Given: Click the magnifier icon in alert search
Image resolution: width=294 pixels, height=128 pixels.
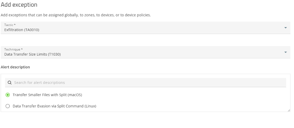Looking at the screenshot, I should pos(9,83).
